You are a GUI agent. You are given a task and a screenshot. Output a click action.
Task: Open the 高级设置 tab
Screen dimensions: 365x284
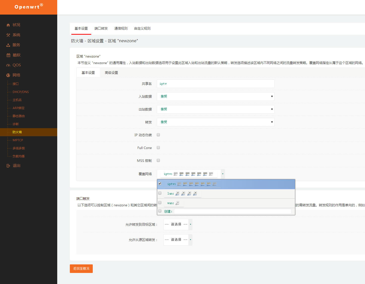(111, 73)
